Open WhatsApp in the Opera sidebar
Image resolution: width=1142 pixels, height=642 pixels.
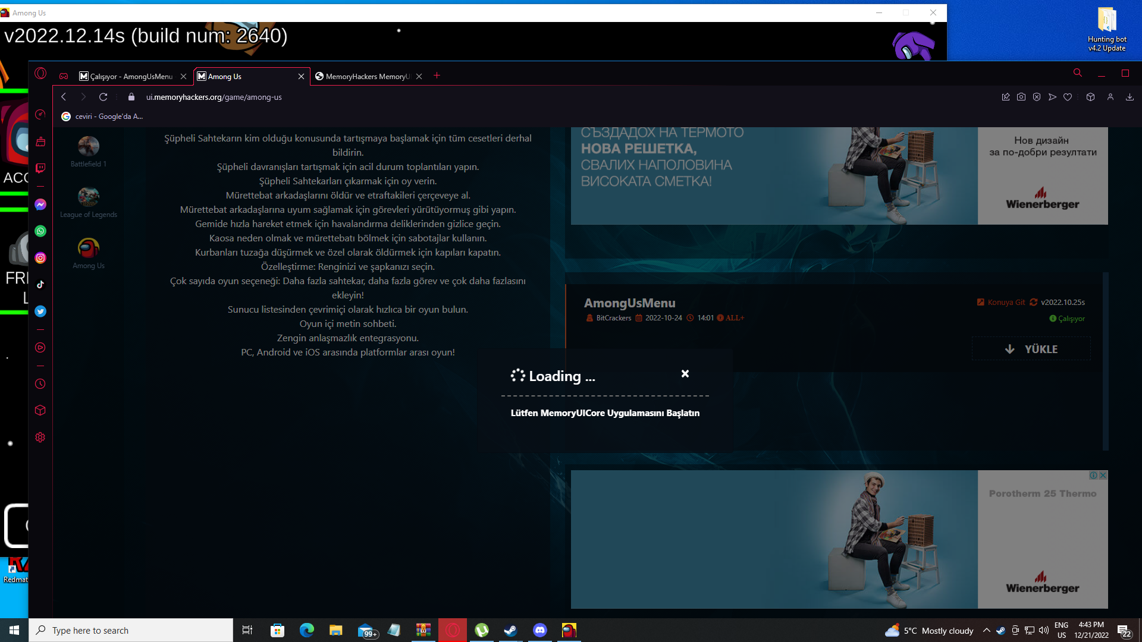[40, 231]
